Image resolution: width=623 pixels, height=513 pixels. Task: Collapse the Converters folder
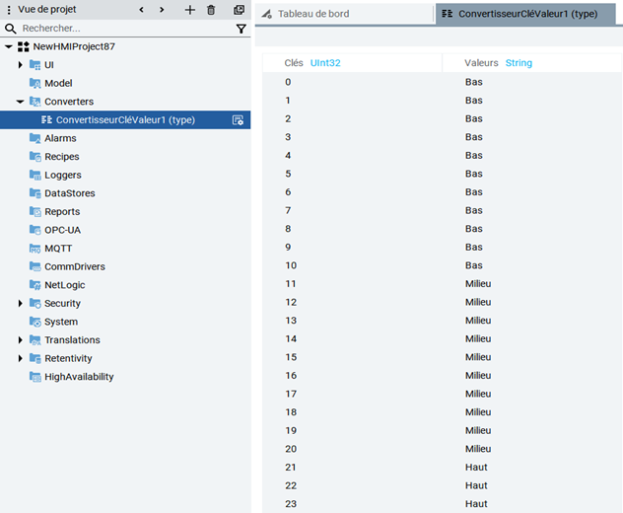coord(20,102)
